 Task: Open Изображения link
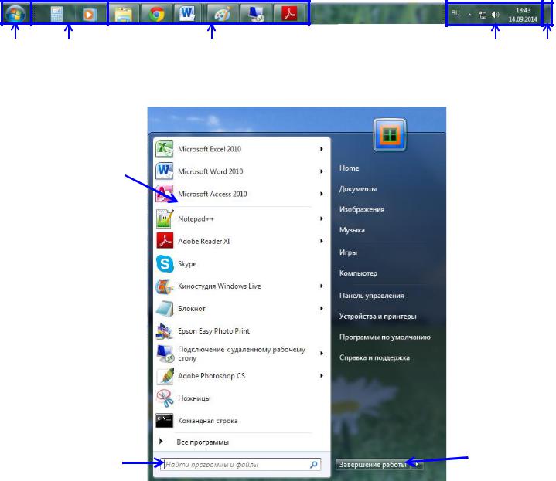coord(362,209)
